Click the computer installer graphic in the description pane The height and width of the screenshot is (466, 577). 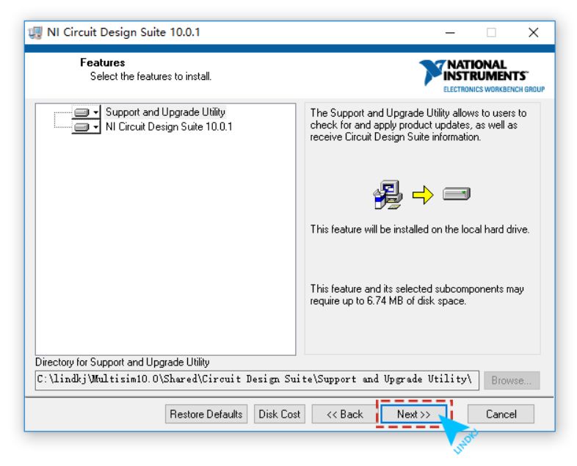[x=388, y=194]
